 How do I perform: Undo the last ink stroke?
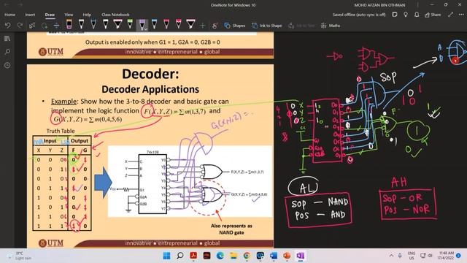(7, 26)
